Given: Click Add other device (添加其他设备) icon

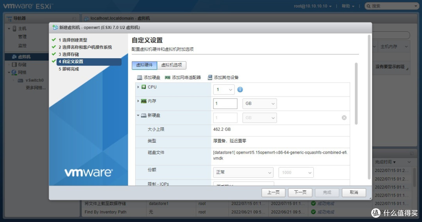Looking at the screenshot, I should coord(210,77).
